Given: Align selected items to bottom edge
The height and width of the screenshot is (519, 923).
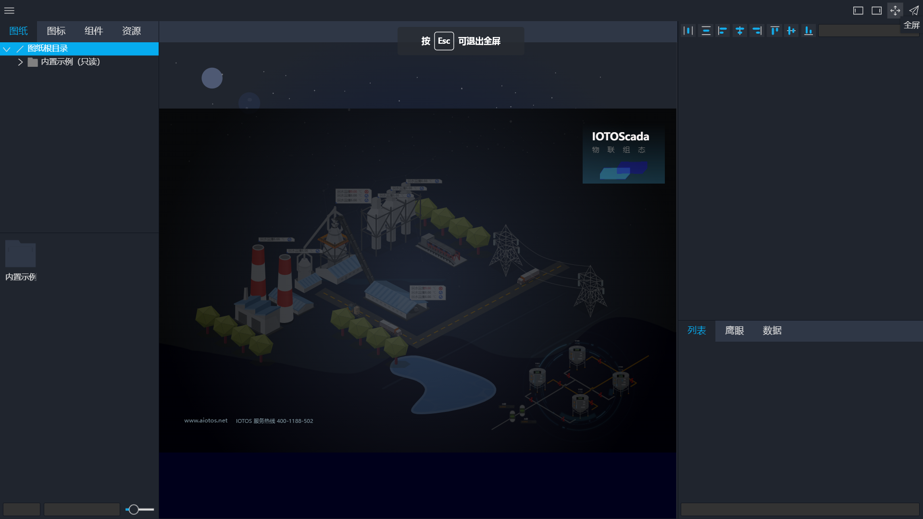Looking at the screenshot, I should [x=809, y=31].
